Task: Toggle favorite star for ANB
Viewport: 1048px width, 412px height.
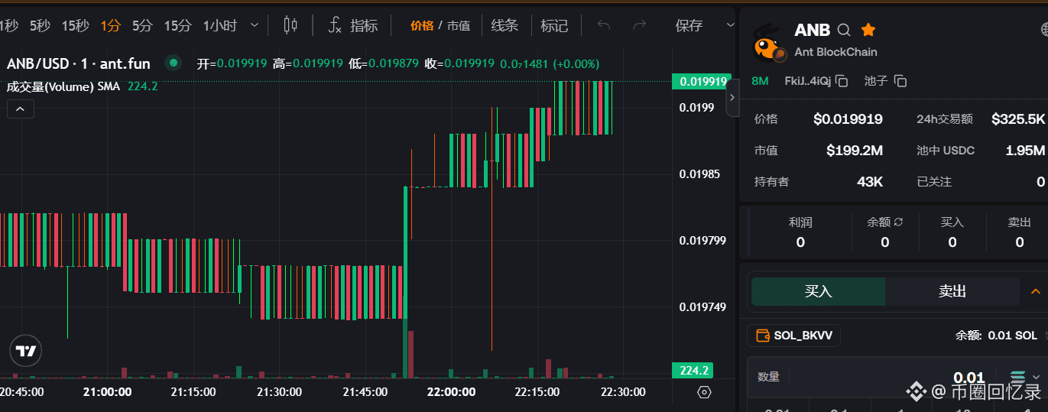Action: (x=868, y=30)
